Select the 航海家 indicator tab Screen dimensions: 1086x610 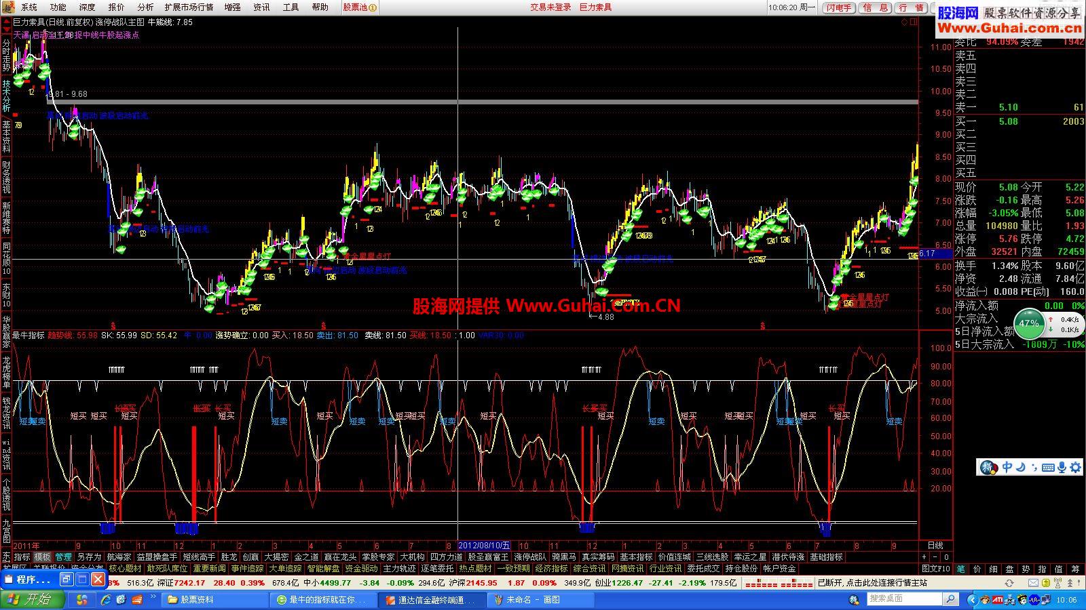click(x=119, y=557)
